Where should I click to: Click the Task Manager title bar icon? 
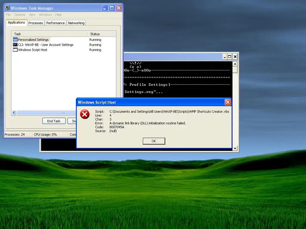[7, 8]
